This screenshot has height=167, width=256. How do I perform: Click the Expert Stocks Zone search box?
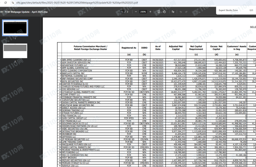232,10
